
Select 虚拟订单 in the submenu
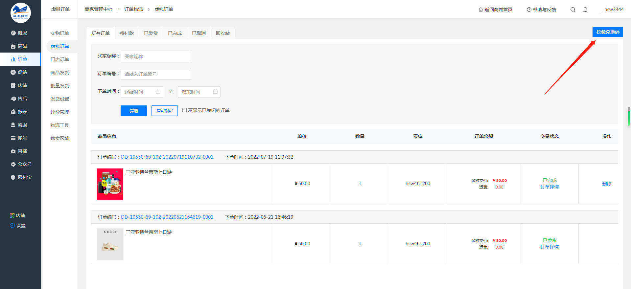[x=60, y=46]
